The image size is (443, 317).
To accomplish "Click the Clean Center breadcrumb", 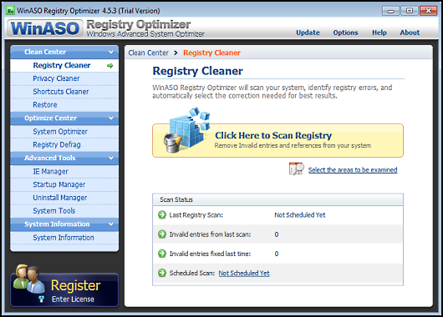I will coord(148,53).
